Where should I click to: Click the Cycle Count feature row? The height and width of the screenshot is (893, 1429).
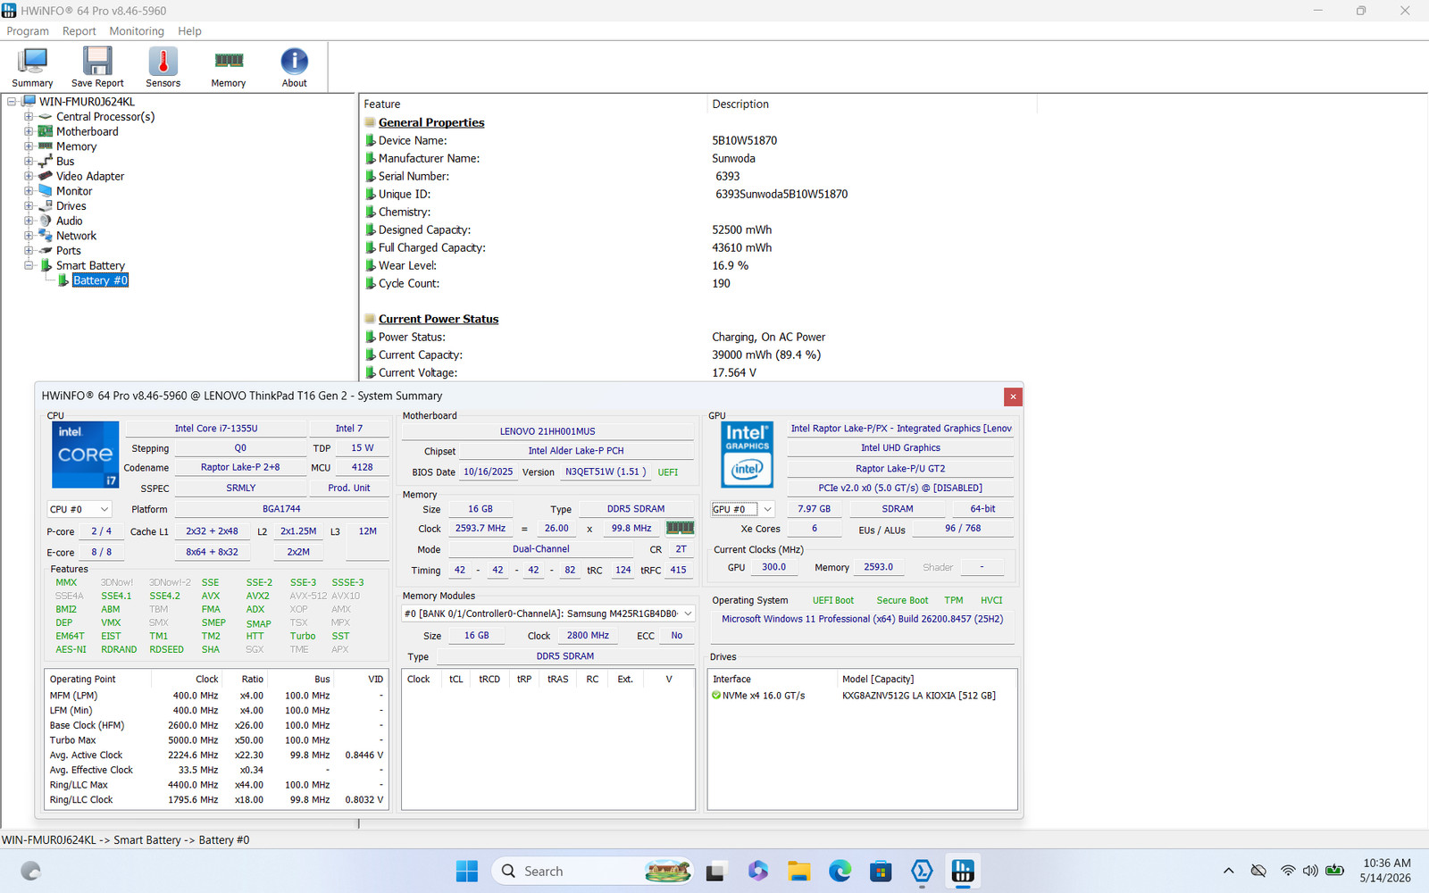pos(409,283)
